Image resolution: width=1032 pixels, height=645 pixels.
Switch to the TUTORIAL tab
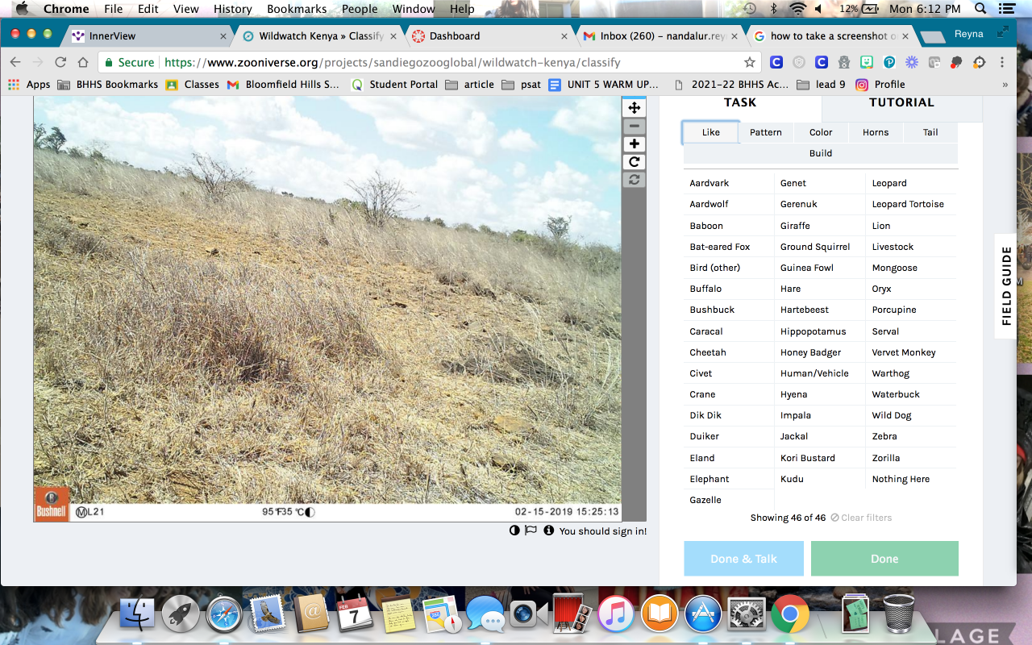click(901, 103)
